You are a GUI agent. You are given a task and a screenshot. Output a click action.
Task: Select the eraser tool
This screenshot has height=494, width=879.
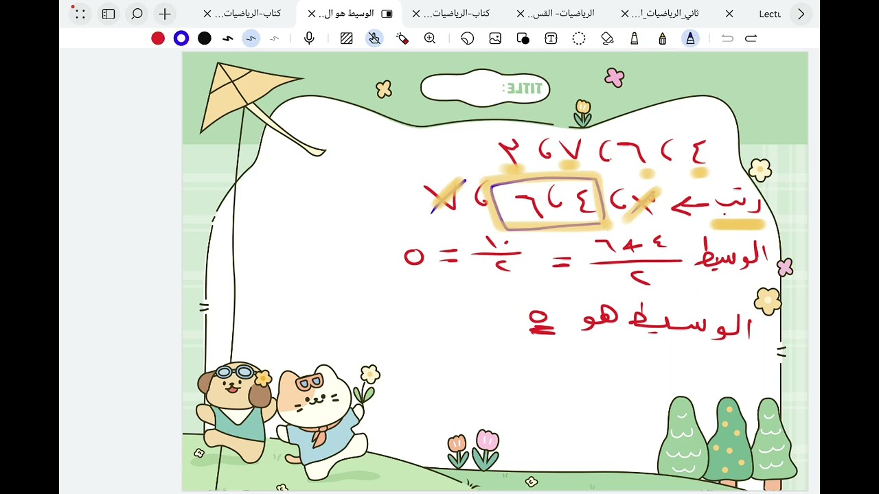point(607,38)
